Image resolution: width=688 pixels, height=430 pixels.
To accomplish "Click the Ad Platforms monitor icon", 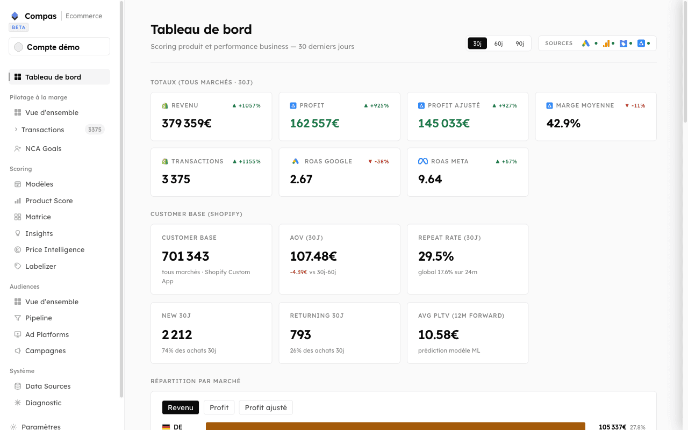I will tap(18, 334).
